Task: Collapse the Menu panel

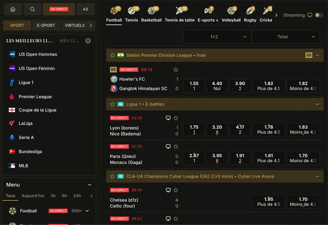Action: (x=90, y=185)
